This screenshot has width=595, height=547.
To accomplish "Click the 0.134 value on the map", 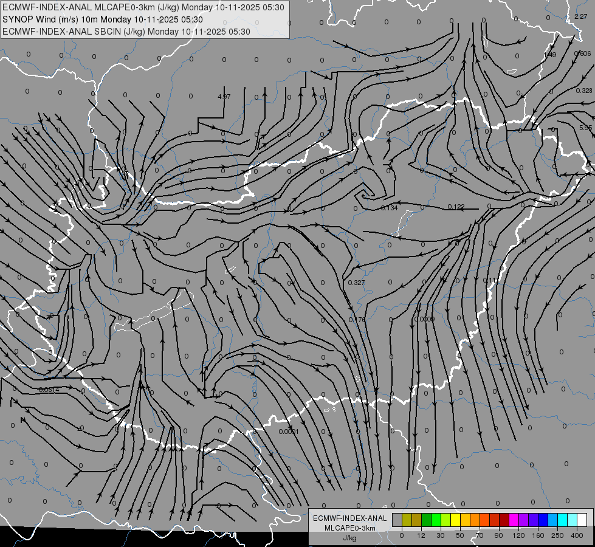I will pyautogui.click(x=389, y=208).
